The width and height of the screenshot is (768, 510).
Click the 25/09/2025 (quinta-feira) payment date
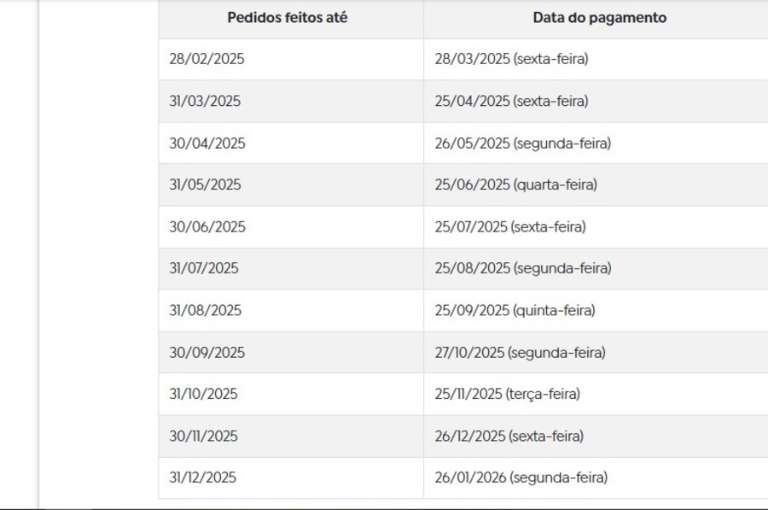pyautogui.click(x=515, y=310)
